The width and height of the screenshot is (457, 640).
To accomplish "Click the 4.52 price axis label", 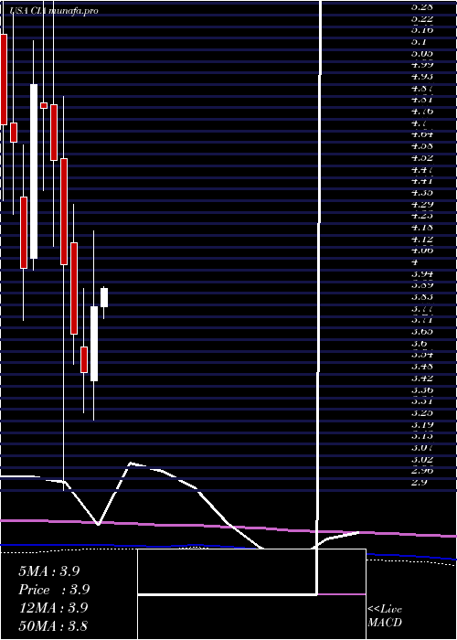I will pyautogui.click(x=422, y=157).
